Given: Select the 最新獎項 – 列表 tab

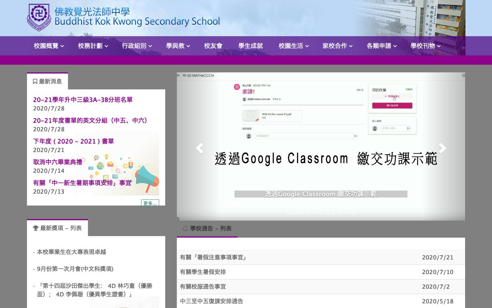Looking at the screenshot, I should 57,228.
